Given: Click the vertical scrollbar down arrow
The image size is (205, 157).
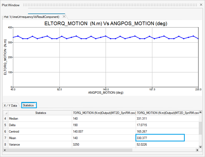Looking at the screenshot, I should click(200, 147).
